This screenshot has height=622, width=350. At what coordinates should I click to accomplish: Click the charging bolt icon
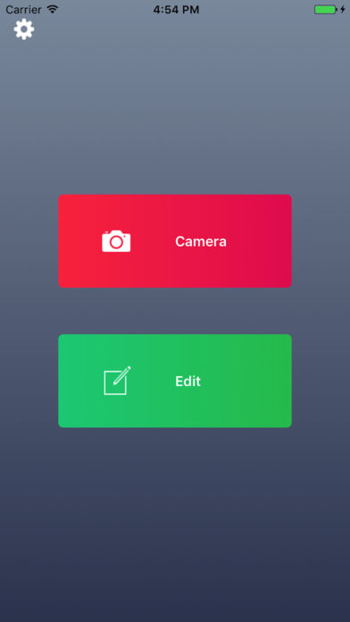pos(343,10)
